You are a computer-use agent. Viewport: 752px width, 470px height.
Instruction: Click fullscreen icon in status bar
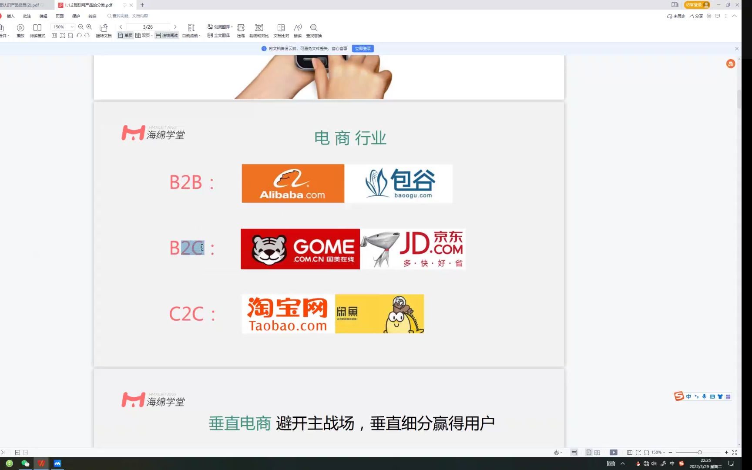click(734, 452)
